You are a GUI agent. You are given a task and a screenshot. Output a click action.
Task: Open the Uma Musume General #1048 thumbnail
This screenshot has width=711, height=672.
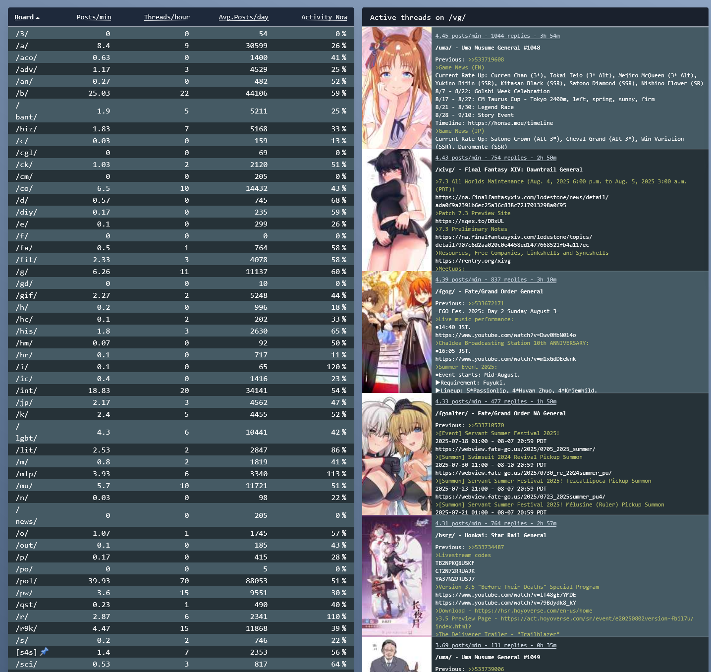397,88
